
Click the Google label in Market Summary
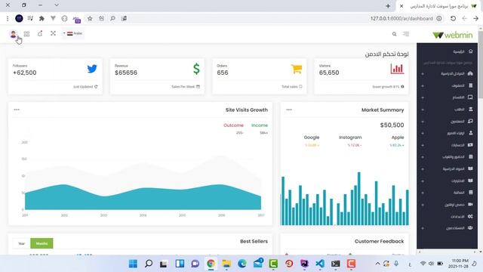[312, 138]
